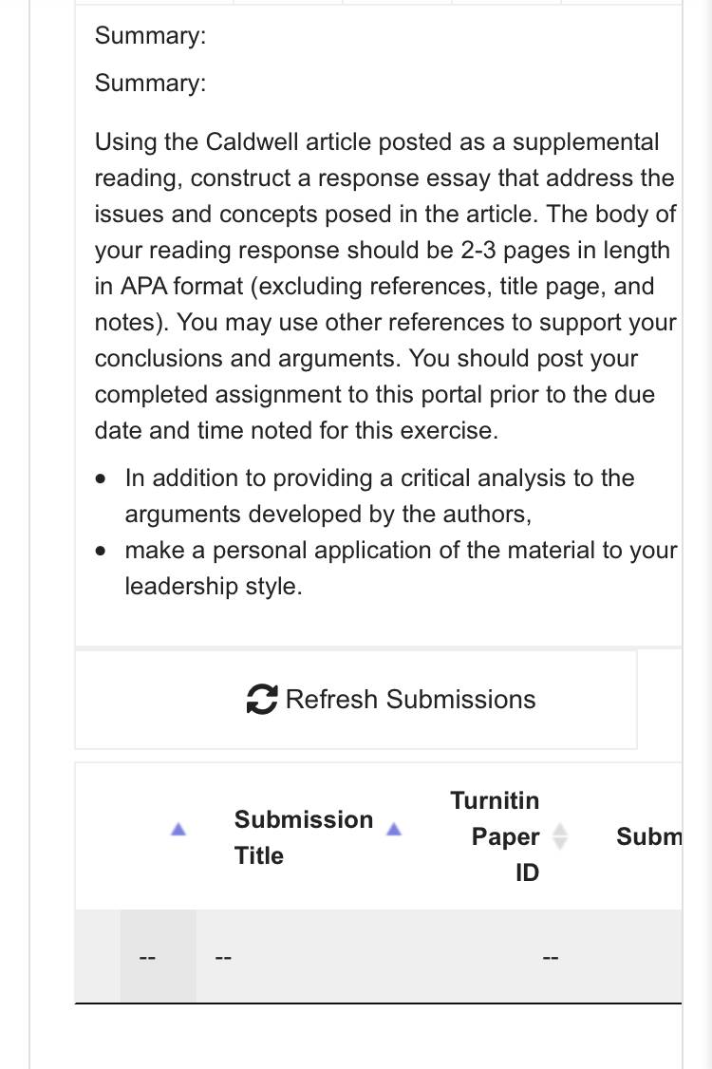Click the personal application bullet text

pos(401,568)
